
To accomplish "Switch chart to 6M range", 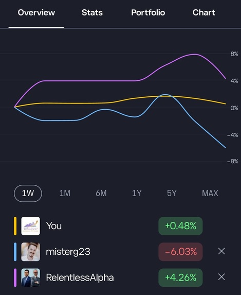I will click(101, 194).
